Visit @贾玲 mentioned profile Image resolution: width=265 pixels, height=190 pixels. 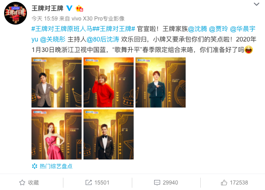pos(218,29)
